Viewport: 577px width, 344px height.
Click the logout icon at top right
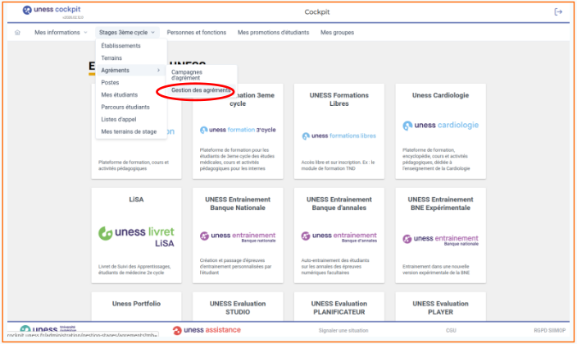click(x=558, y=11)
